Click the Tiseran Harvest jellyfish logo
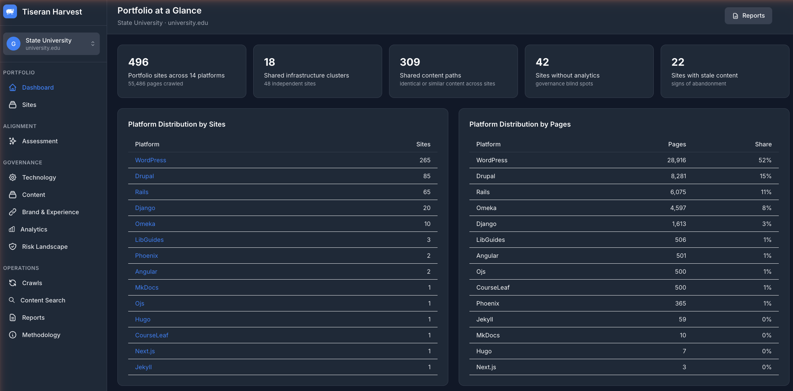This screenshot has height=391, width=793. [10, 11]
